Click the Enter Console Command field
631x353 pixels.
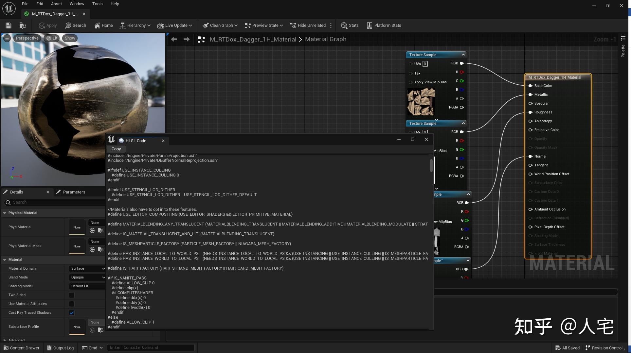point(151,348)
